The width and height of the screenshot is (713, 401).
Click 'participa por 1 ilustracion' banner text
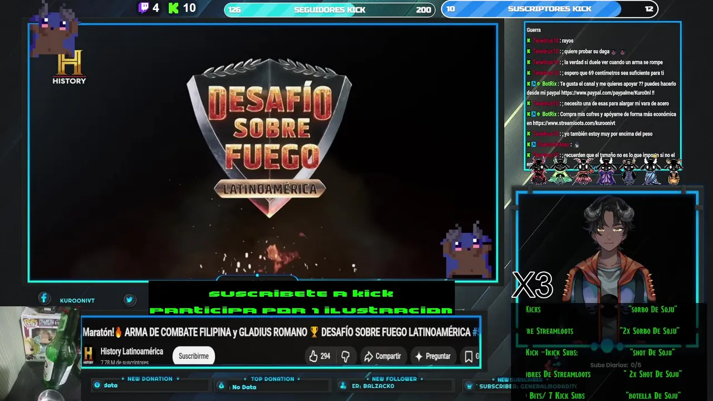pyautogui.click(x=301, y=310)
